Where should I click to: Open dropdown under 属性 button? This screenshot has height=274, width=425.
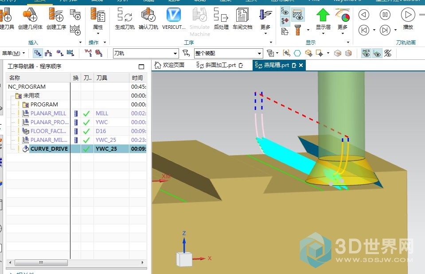[98, 33]
